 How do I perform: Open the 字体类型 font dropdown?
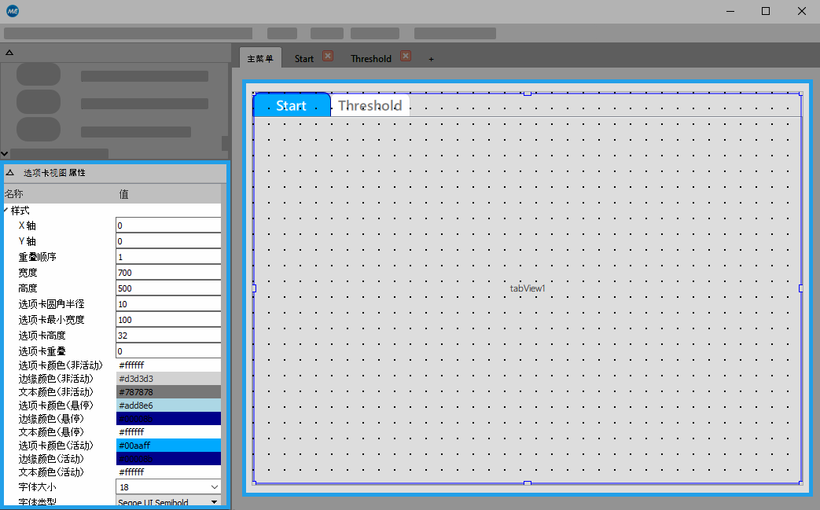pos(214,502)
